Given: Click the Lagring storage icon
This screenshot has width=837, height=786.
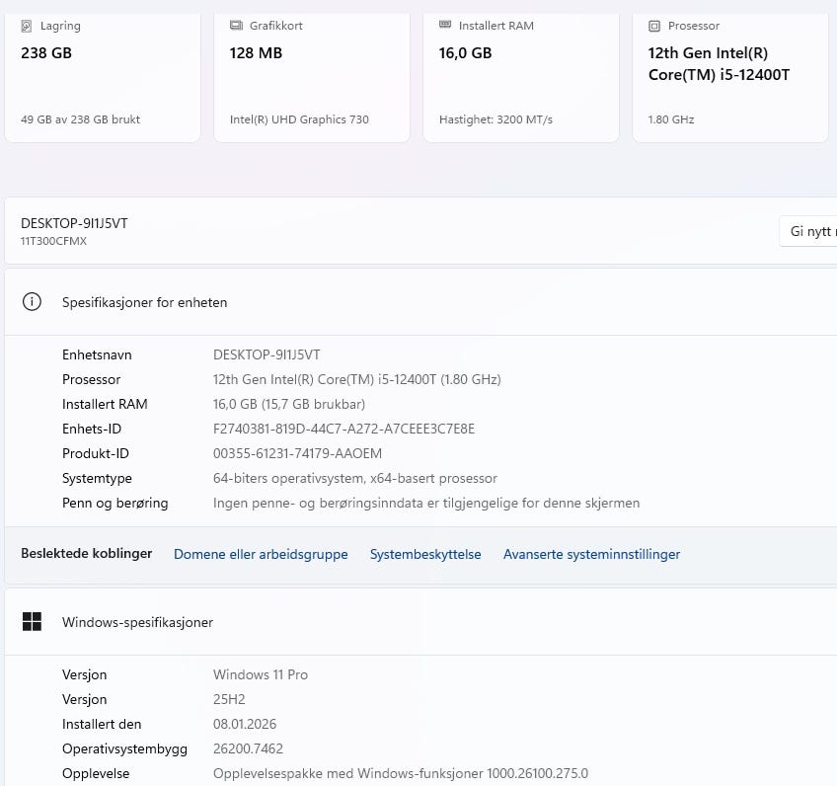Looking at the screenshot, I should [x=27, y=26].
